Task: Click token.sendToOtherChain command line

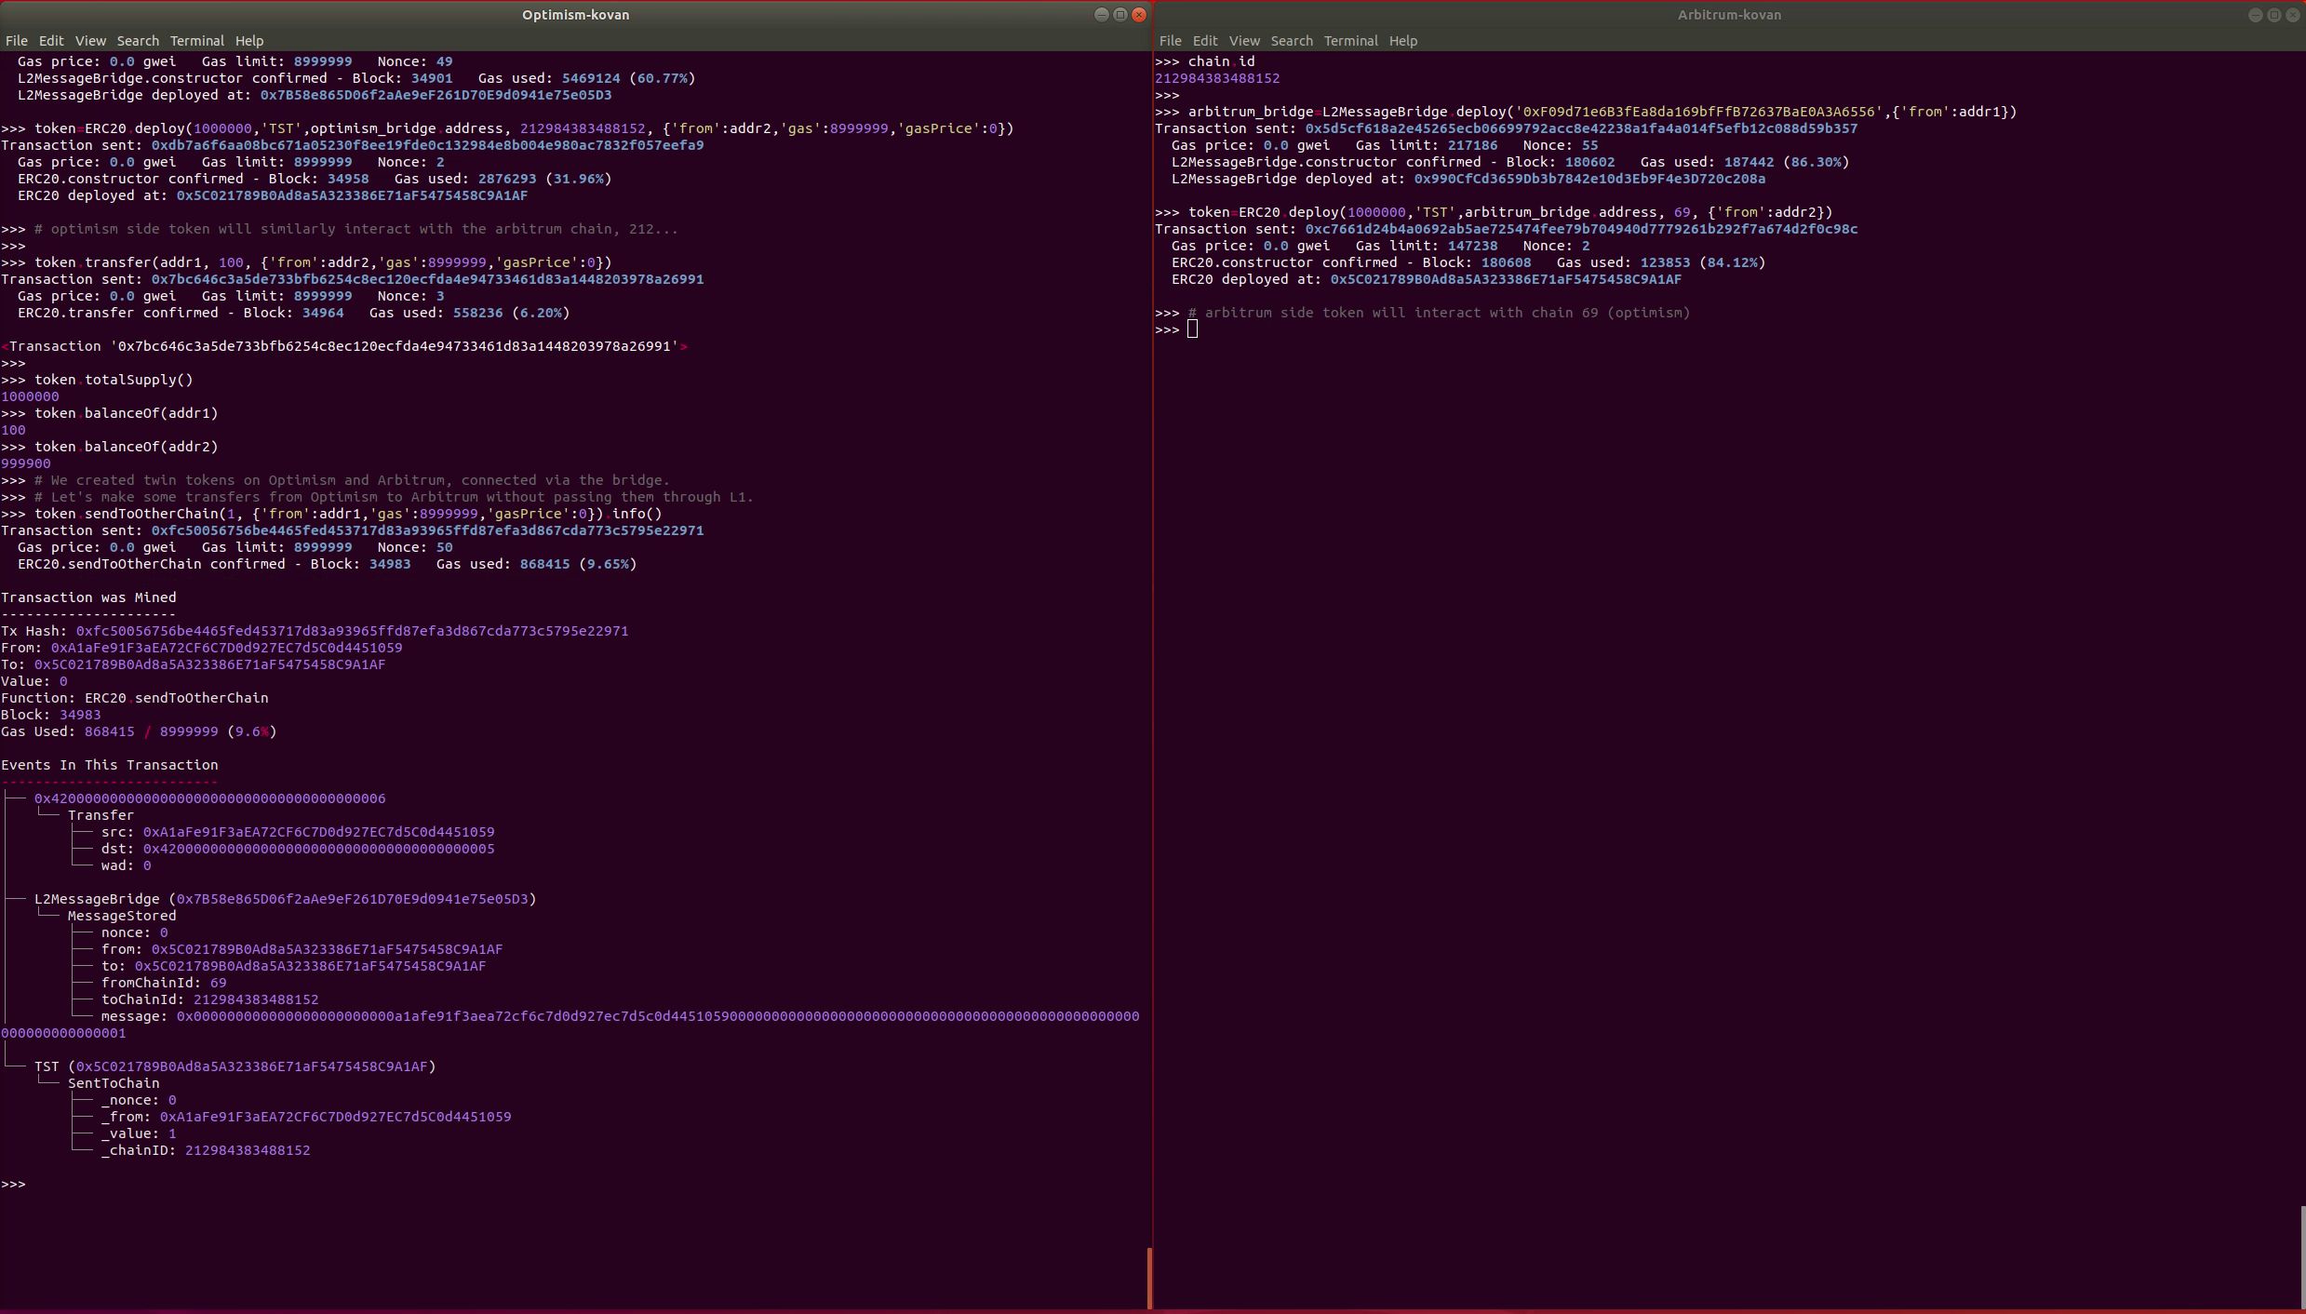Action: click(331, 514)
